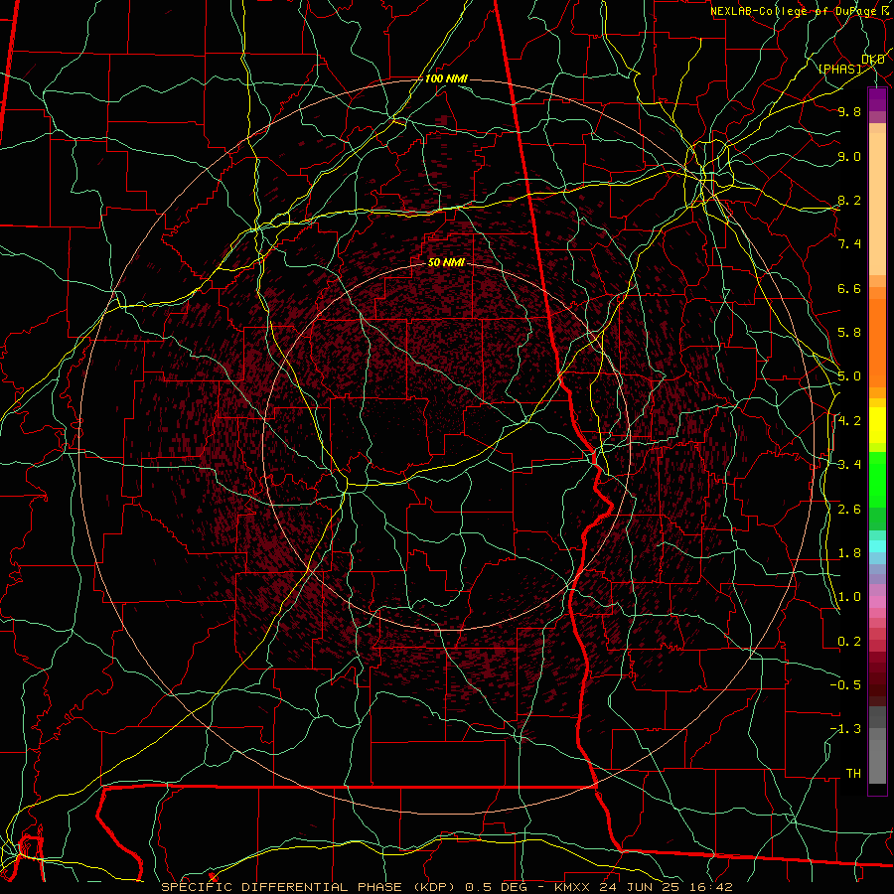
Task: Click the 9.0 scale value
Action: (x=849, y=156)
